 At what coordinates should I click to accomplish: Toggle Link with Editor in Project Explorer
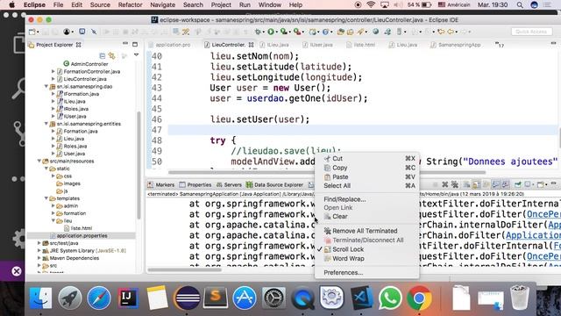[x=112, y=55]
